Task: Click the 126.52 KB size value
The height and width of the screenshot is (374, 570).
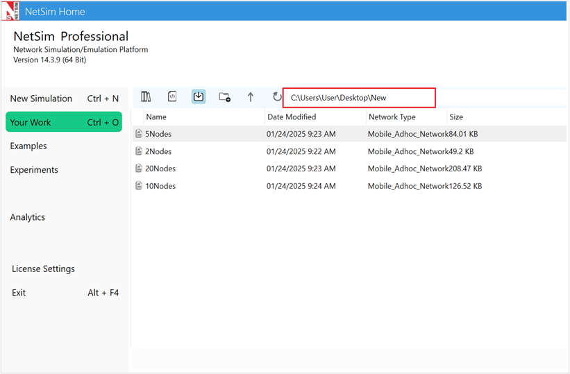Action: click(465, 186)
